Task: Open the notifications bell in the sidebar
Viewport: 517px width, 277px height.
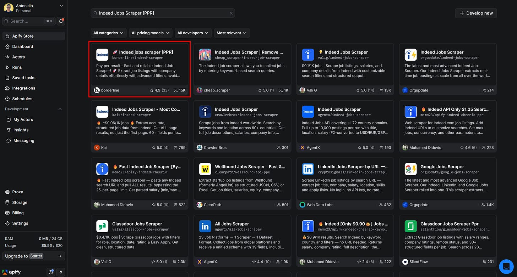Action: pos(61,21)
